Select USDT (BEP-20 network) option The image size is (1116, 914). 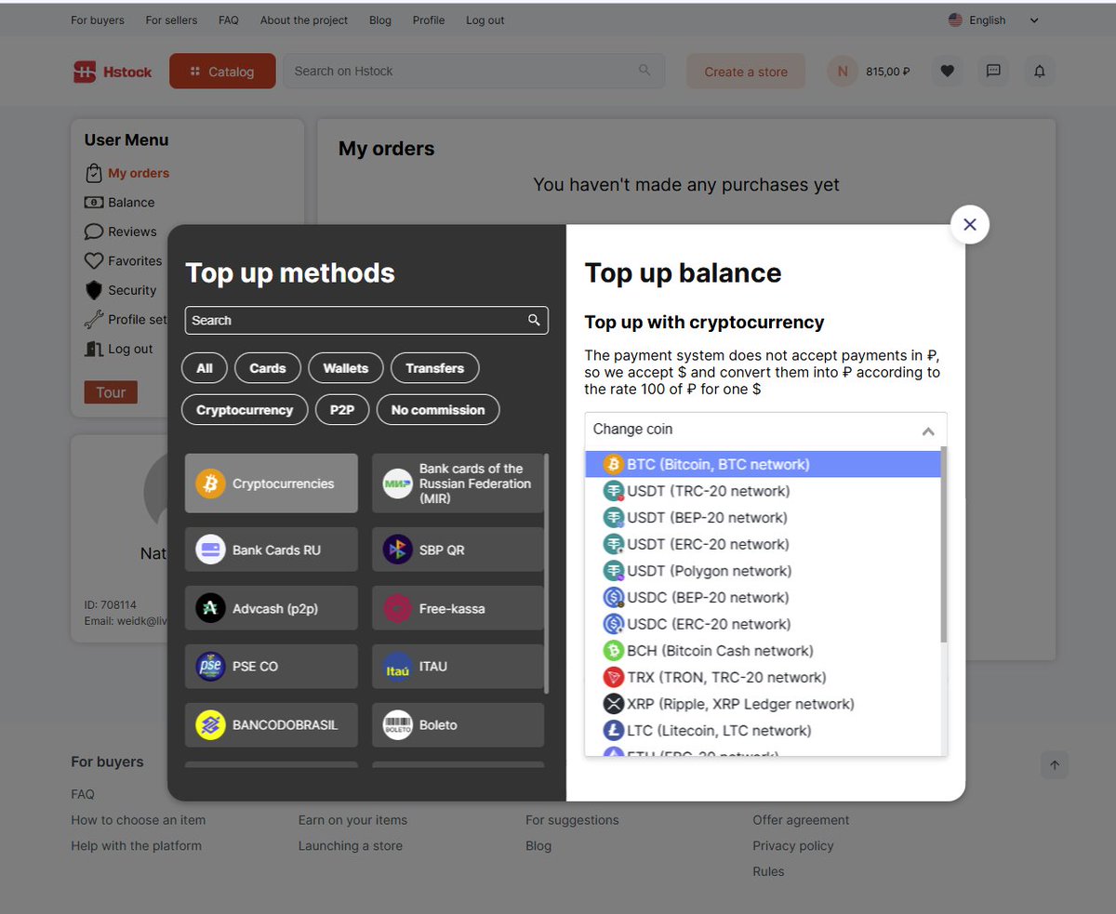[x=763, y=517]
